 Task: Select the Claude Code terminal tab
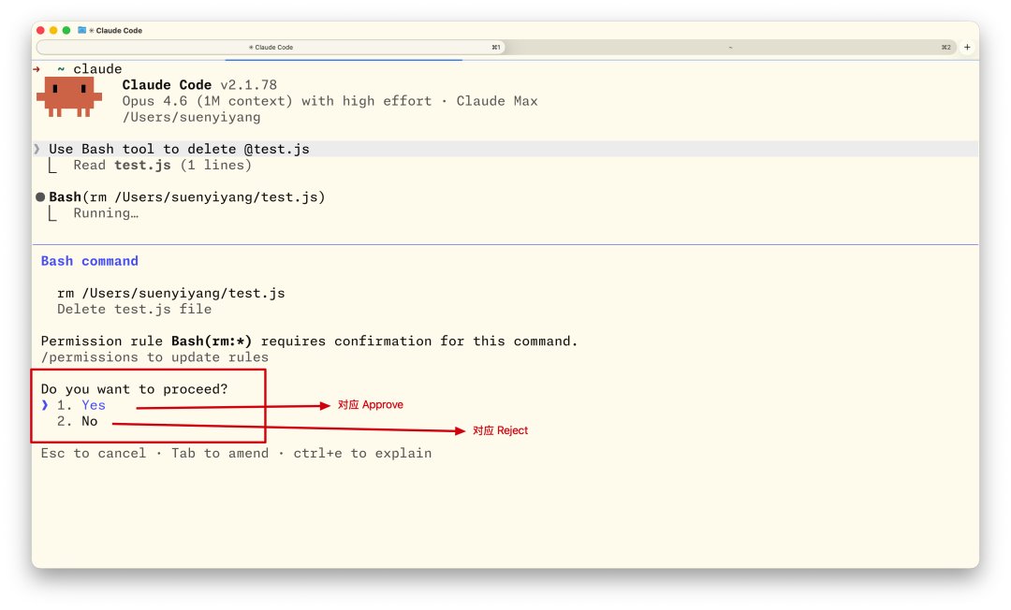pos(271,47)
